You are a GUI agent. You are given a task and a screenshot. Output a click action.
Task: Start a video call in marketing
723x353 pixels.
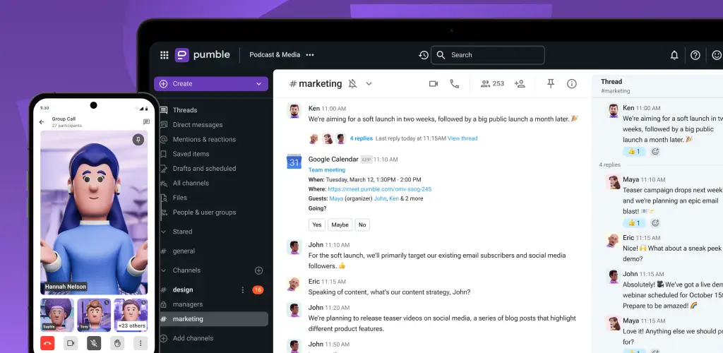pyautogui.click(x=434, y=83)
